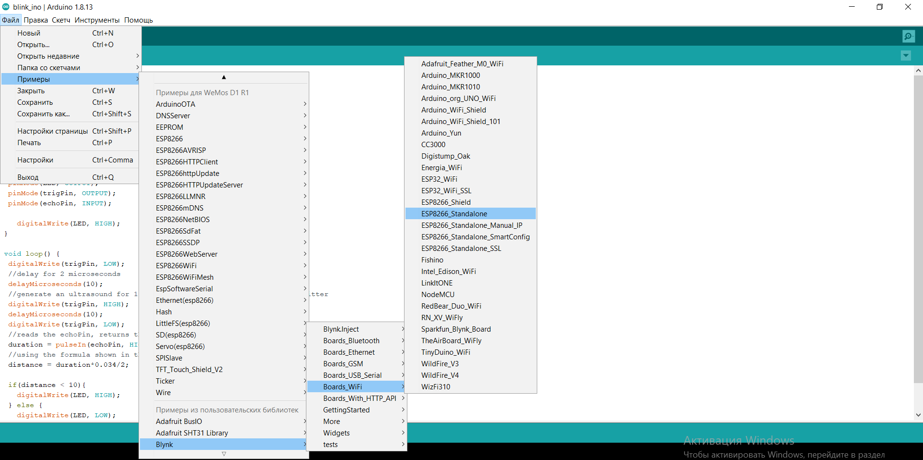Open the Boards_GSM submenu
This screenshot has height=460, width=923.
pos(356,364)
